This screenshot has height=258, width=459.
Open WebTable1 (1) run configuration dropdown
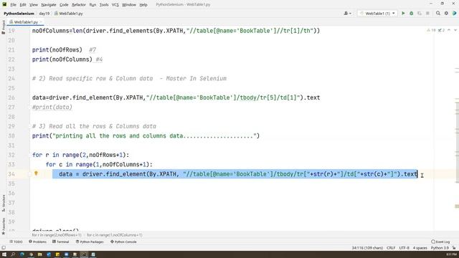pyautogui.click(x=378, y=14)
